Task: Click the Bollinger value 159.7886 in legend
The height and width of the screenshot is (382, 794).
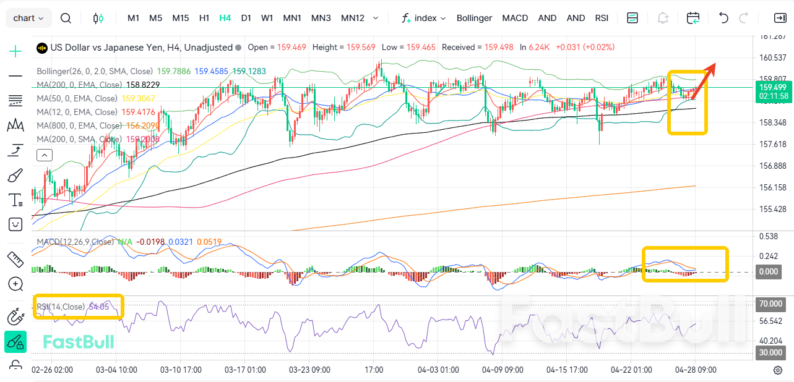Action: (174, 71)
